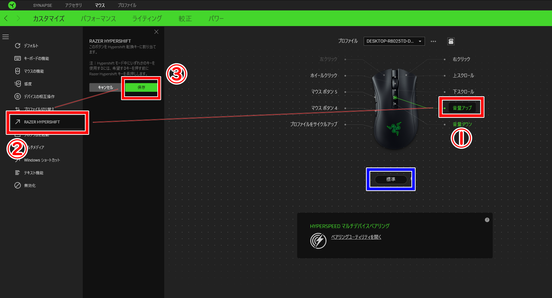Open the onboard memory card icon

pos(451,41)
